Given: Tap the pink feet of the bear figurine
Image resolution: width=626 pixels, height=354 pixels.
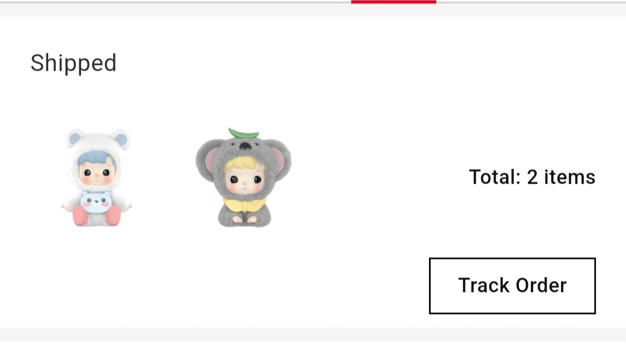Looking at the screenshot, I should pos(97,216).
